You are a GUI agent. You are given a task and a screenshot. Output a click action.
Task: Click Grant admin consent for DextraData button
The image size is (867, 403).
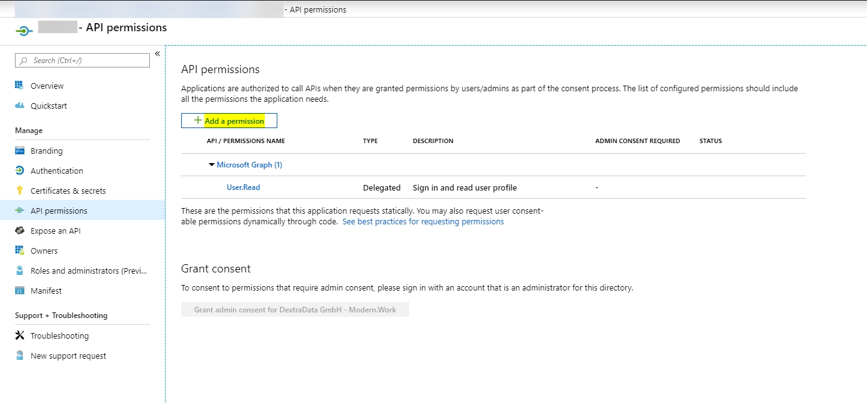(295, 309)
